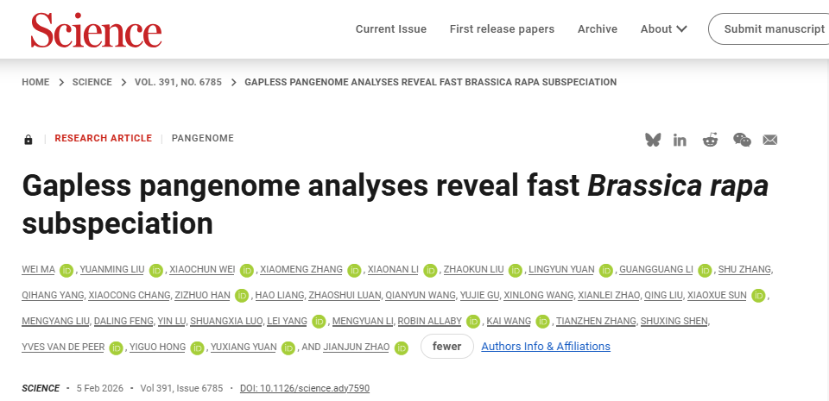Open Wei Ma's ORCID icon
The width and height of the screenshot is (829, 401).
(x=66, y=270)
